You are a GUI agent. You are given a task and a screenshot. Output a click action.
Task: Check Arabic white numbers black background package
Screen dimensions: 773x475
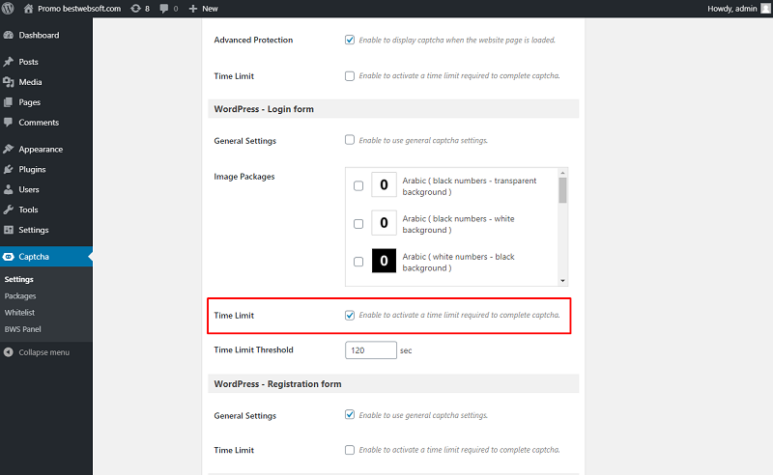pos(358,262)
